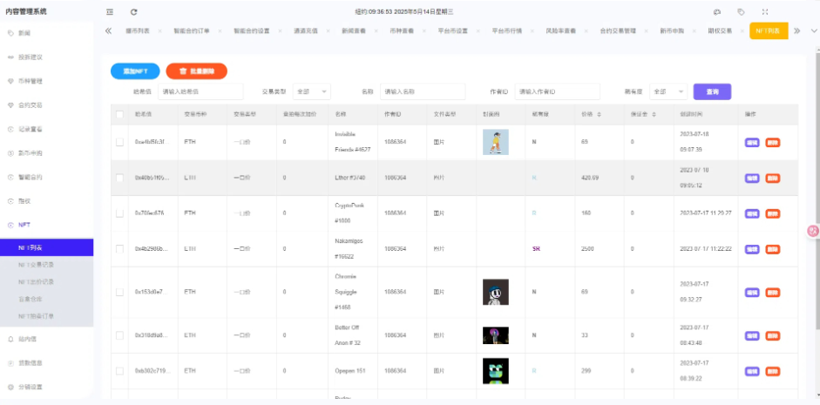
Task: Check the Nakamigos row checkbox
Action: pos(119,249)
